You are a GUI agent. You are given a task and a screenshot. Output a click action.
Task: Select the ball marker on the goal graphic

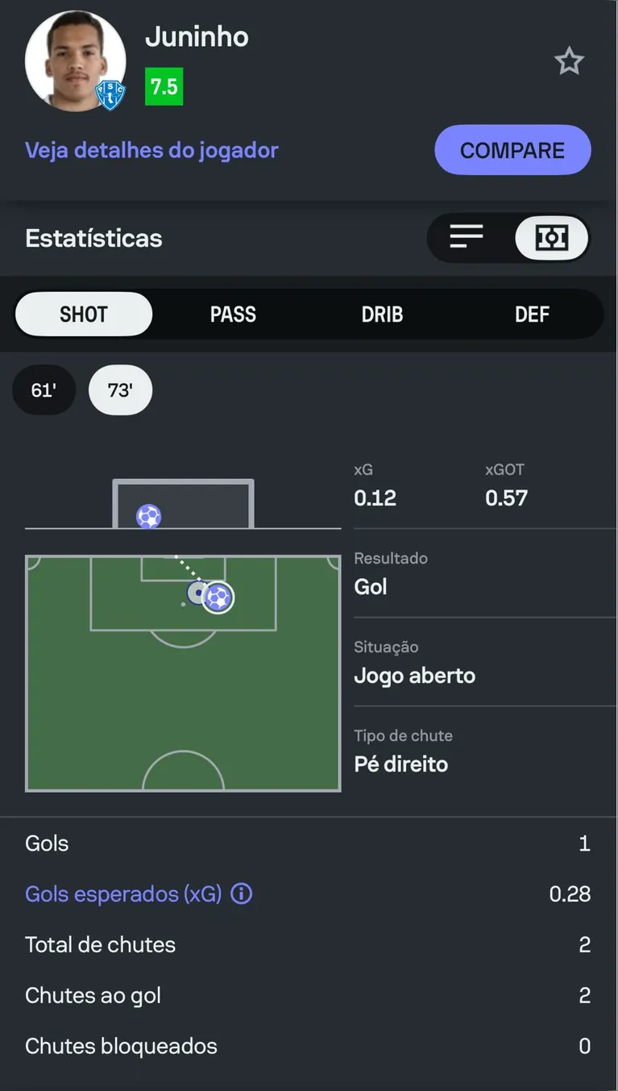(x=148, y=516)
